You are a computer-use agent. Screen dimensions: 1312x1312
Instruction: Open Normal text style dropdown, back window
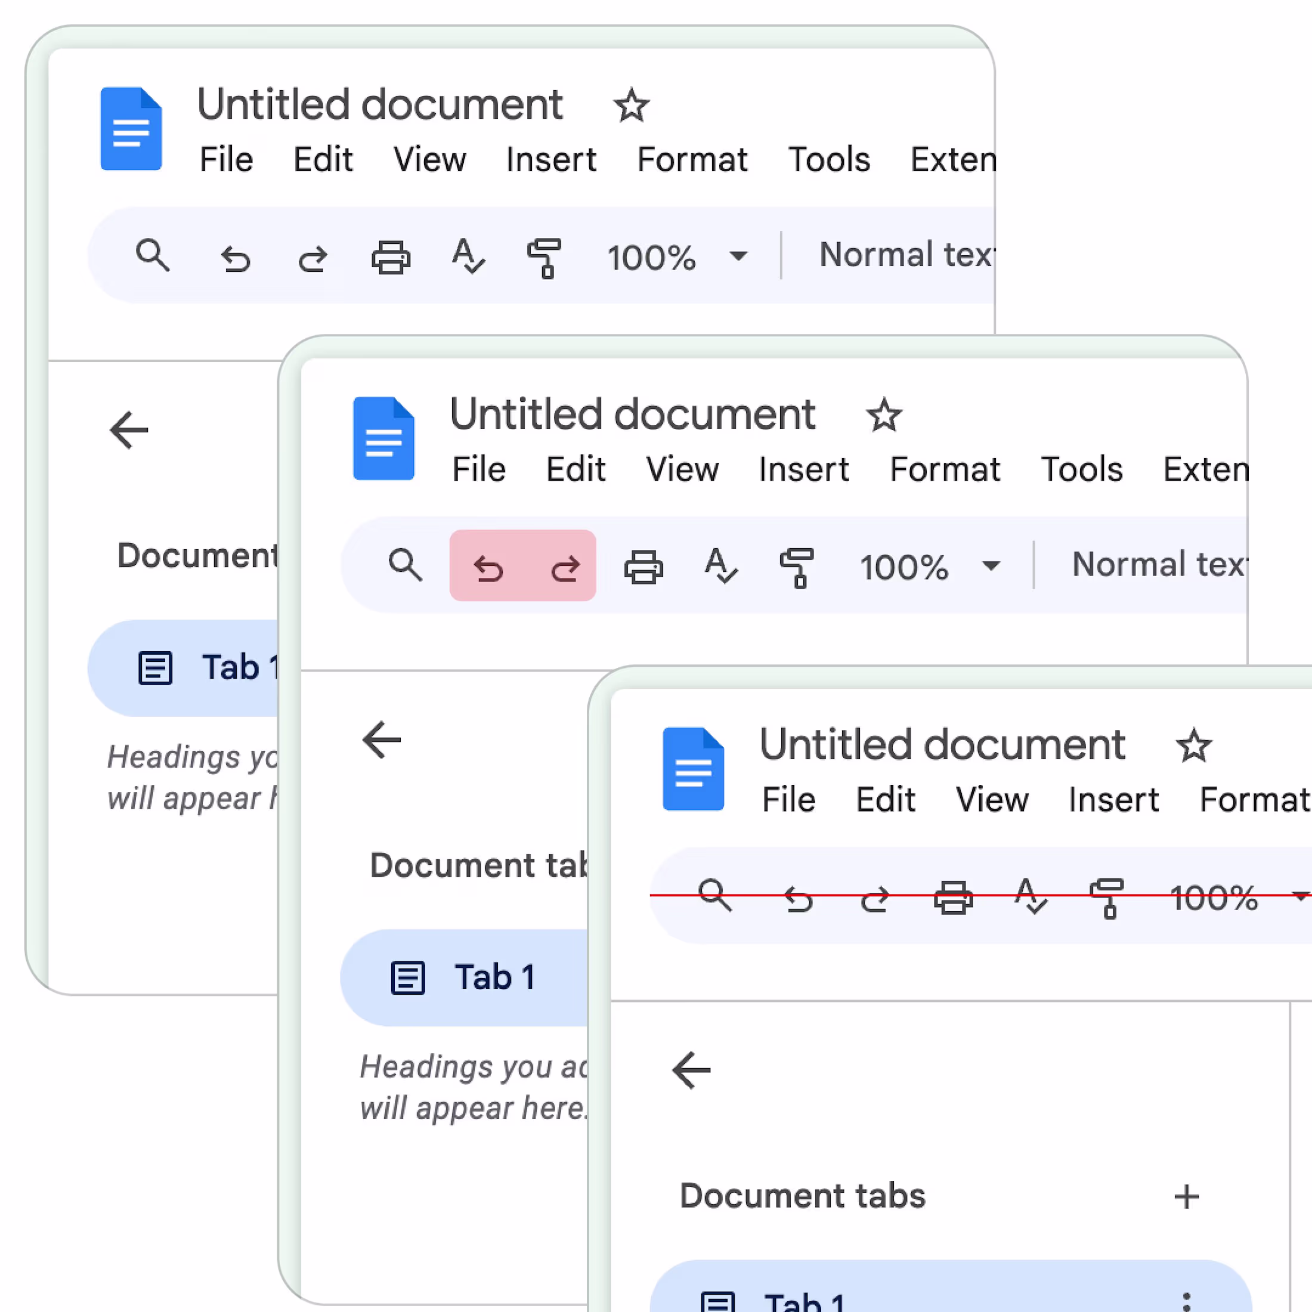(x=906, y=255)
